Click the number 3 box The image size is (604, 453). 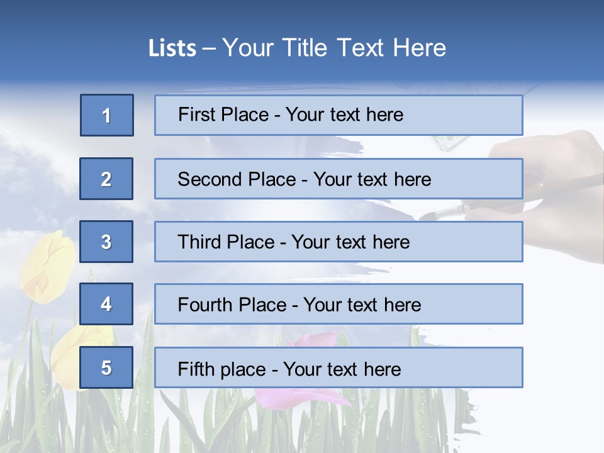[x=106, y=242]
